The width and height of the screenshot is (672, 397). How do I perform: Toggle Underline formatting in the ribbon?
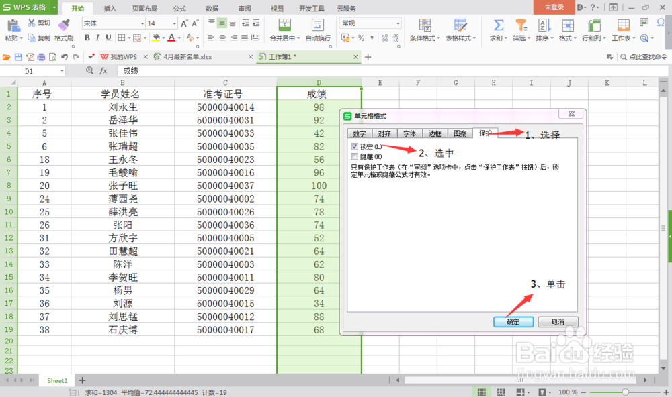[108, 38]
